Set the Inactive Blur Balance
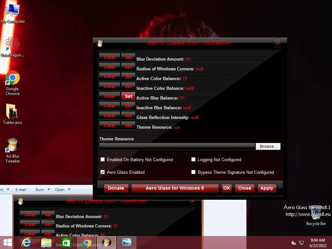Screen dimensions: 332x249 [x=128, y=106]
